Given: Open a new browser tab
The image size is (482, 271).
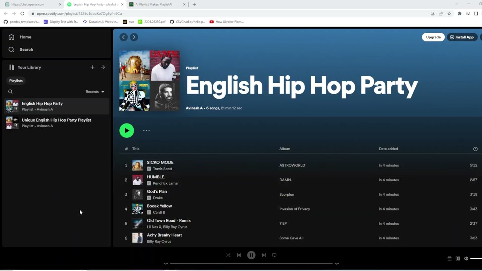Looking at the screenshot, I should (194, 5).
